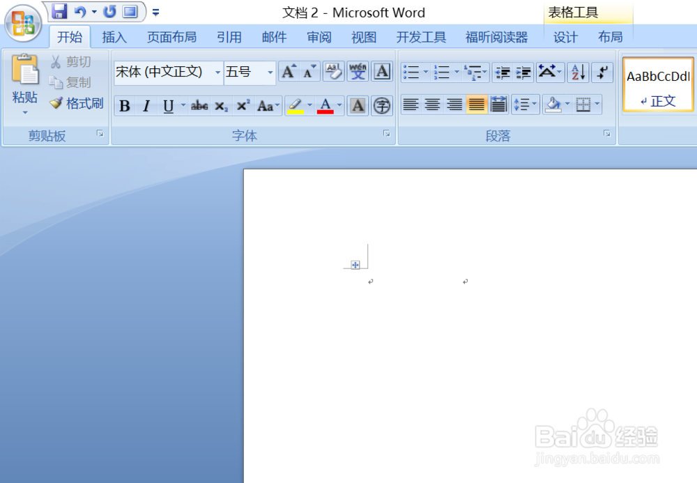This screenshot has width=697, height=483.
Task: Toggle underline formatting
Action: point(169,106)
